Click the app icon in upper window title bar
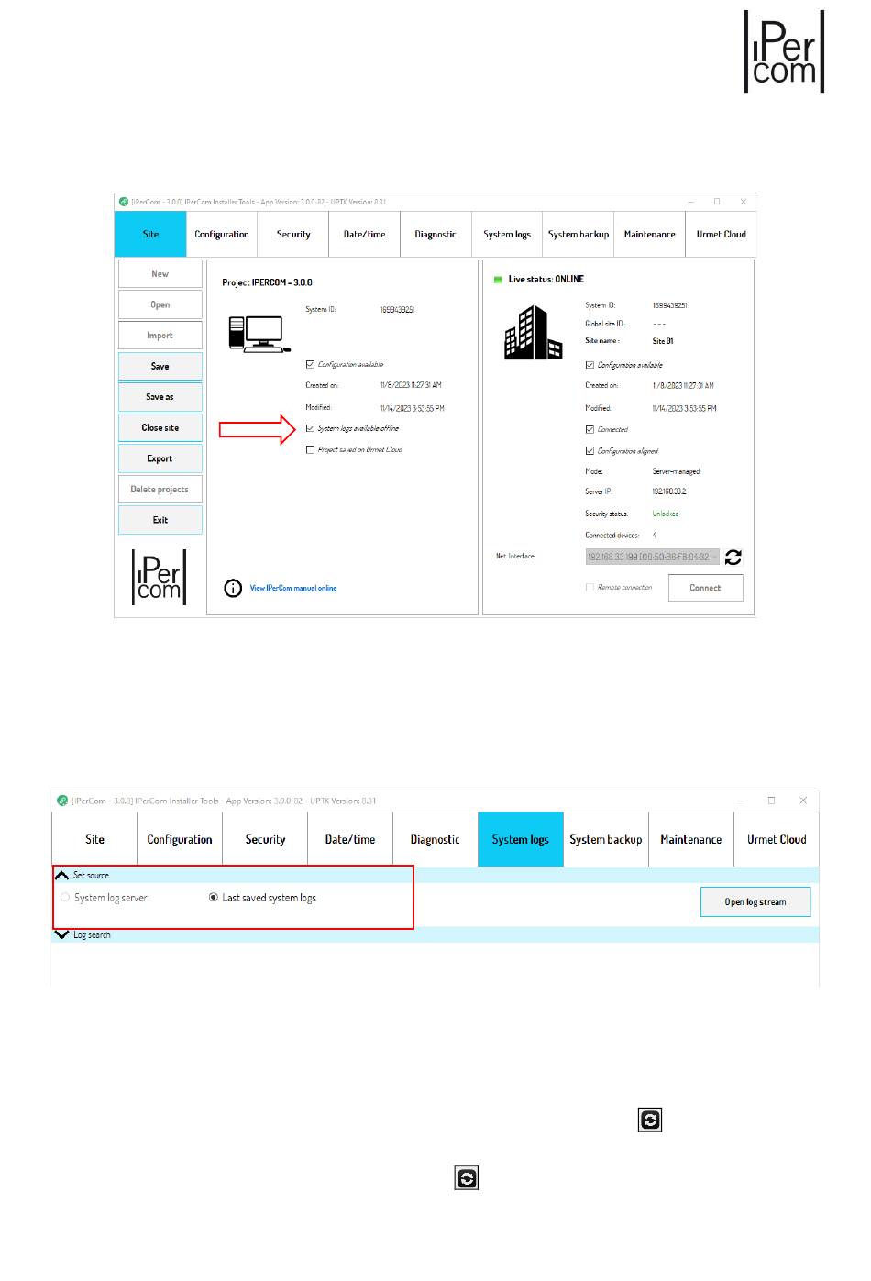 coord(124,202)
